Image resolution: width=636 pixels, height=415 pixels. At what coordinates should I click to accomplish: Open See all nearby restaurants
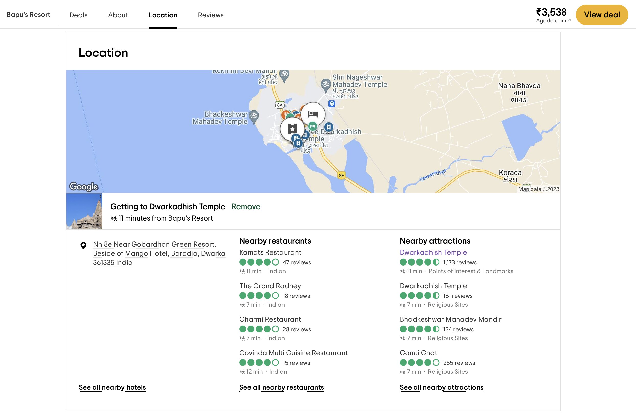(x=281, y=387)
